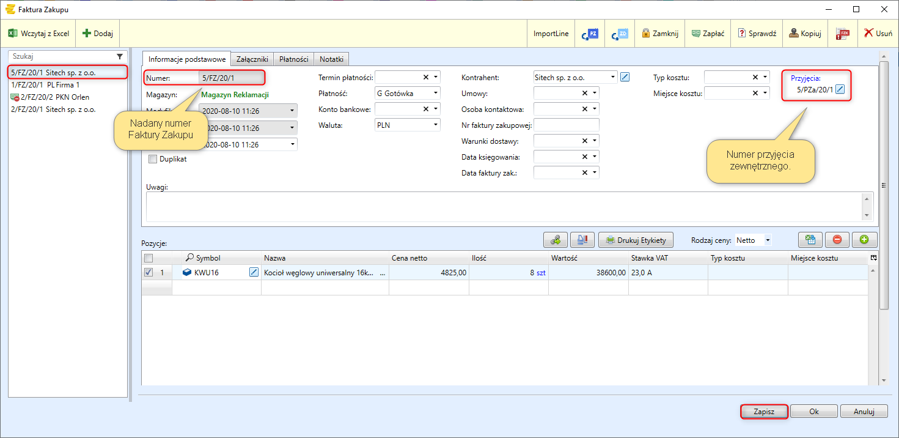The width and height of the screenshot is (899, 438).
Task: Switch to the Załączniki tab
Action: (252, 59)
